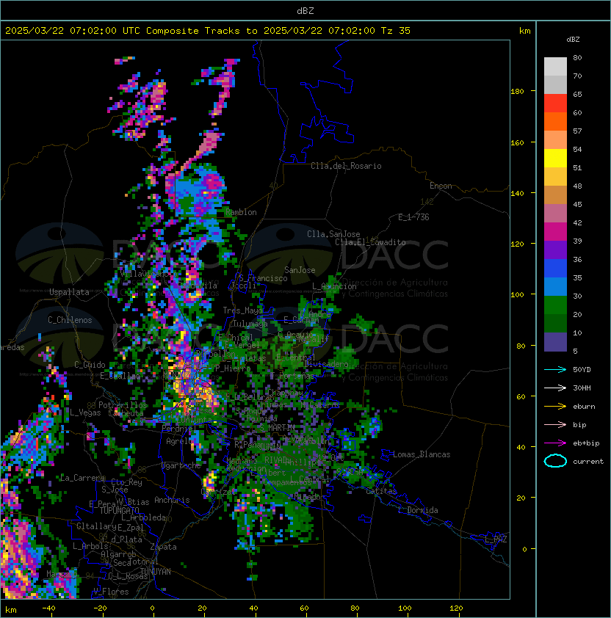611x618 pixels.
Task: Click the yellow eburn arrow in legend
Action: (555, 407)
